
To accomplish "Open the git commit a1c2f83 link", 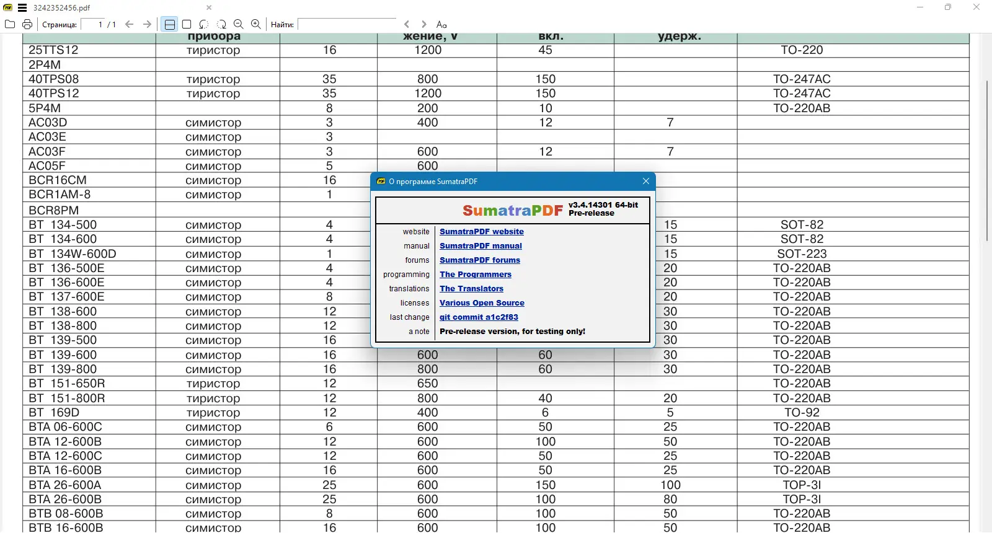I will tap(479, 317).
